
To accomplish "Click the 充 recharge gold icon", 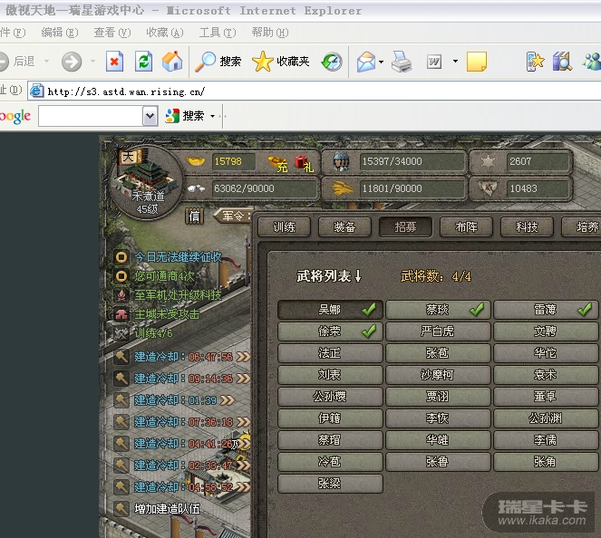I will tap(278, 164).
